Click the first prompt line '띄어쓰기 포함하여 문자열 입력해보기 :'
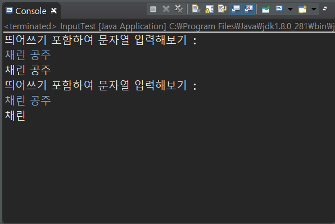Image resolution: width=335 pixels, height=224 pixels. click(x=101, y=40)
